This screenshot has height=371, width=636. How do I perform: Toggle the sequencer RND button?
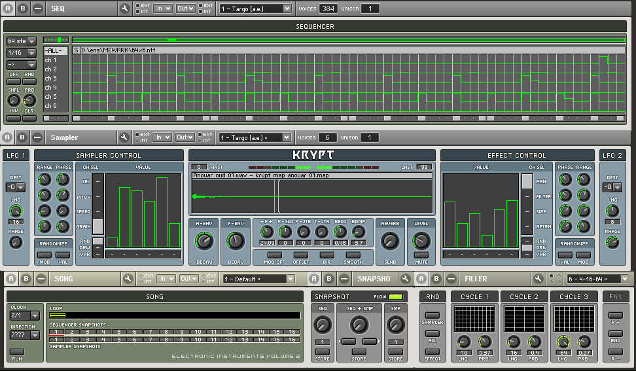tap(29, 82)
